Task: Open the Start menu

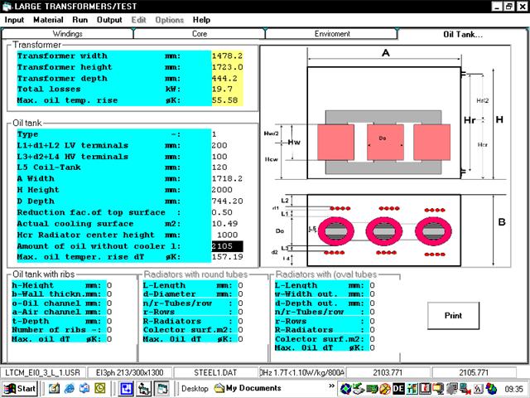Action: click(20, 388)
